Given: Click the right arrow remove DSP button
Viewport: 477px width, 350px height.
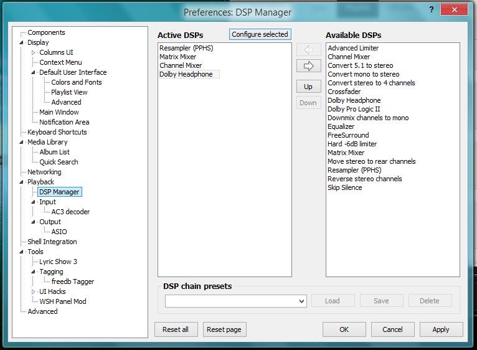Looking at the screenshot, I should 308,66.
